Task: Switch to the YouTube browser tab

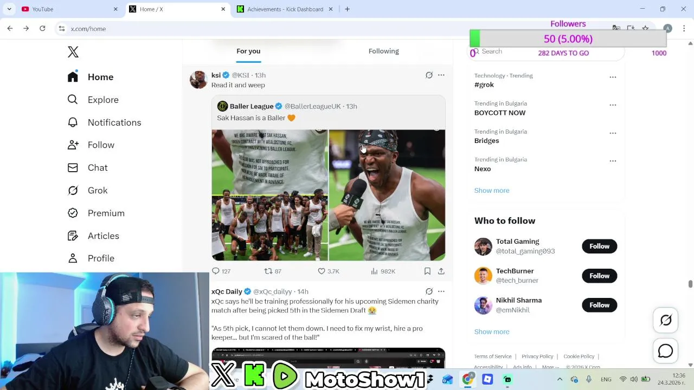Action: (69, 9)
